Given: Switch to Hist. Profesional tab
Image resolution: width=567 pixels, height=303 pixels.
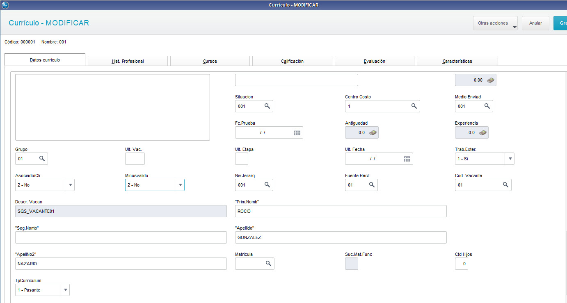Looking at the screenshot, I should [128, 61].
